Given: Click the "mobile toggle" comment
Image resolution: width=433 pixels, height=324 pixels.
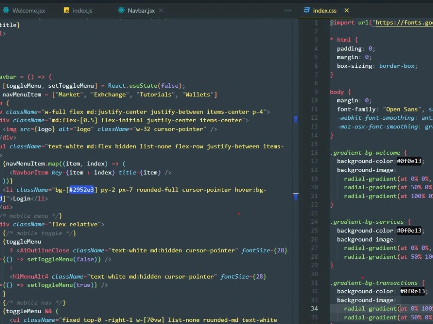Looking at the screenshot, I should (x=39, y=233).
